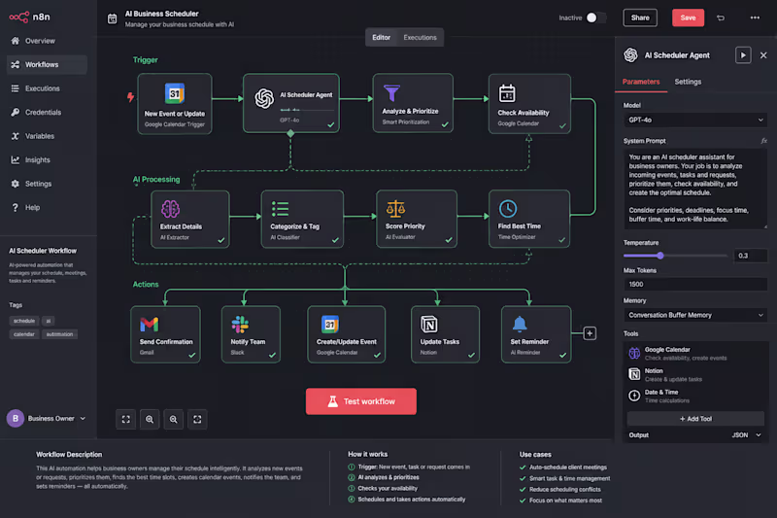Open Executions in the sidebar

point(47,88)
